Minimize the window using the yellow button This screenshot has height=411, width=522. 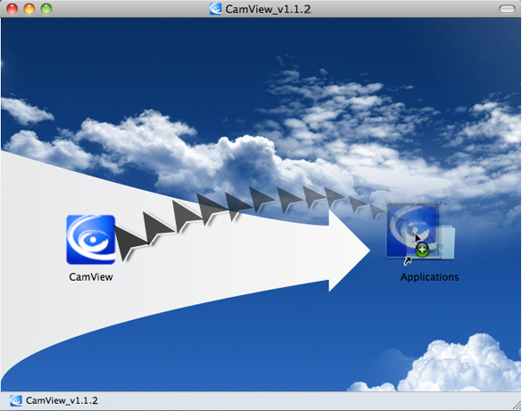point(29,9)
